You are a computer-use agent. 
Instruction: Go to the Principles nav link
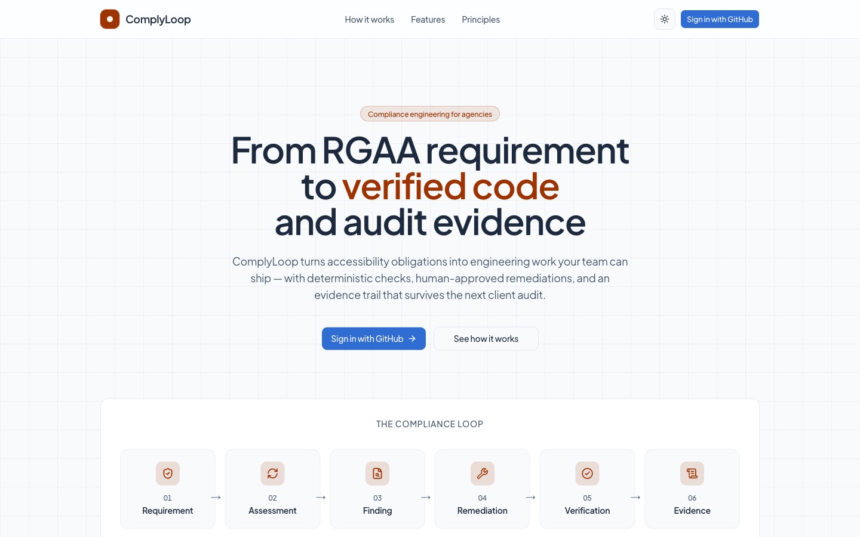click(x=481, y=20)
